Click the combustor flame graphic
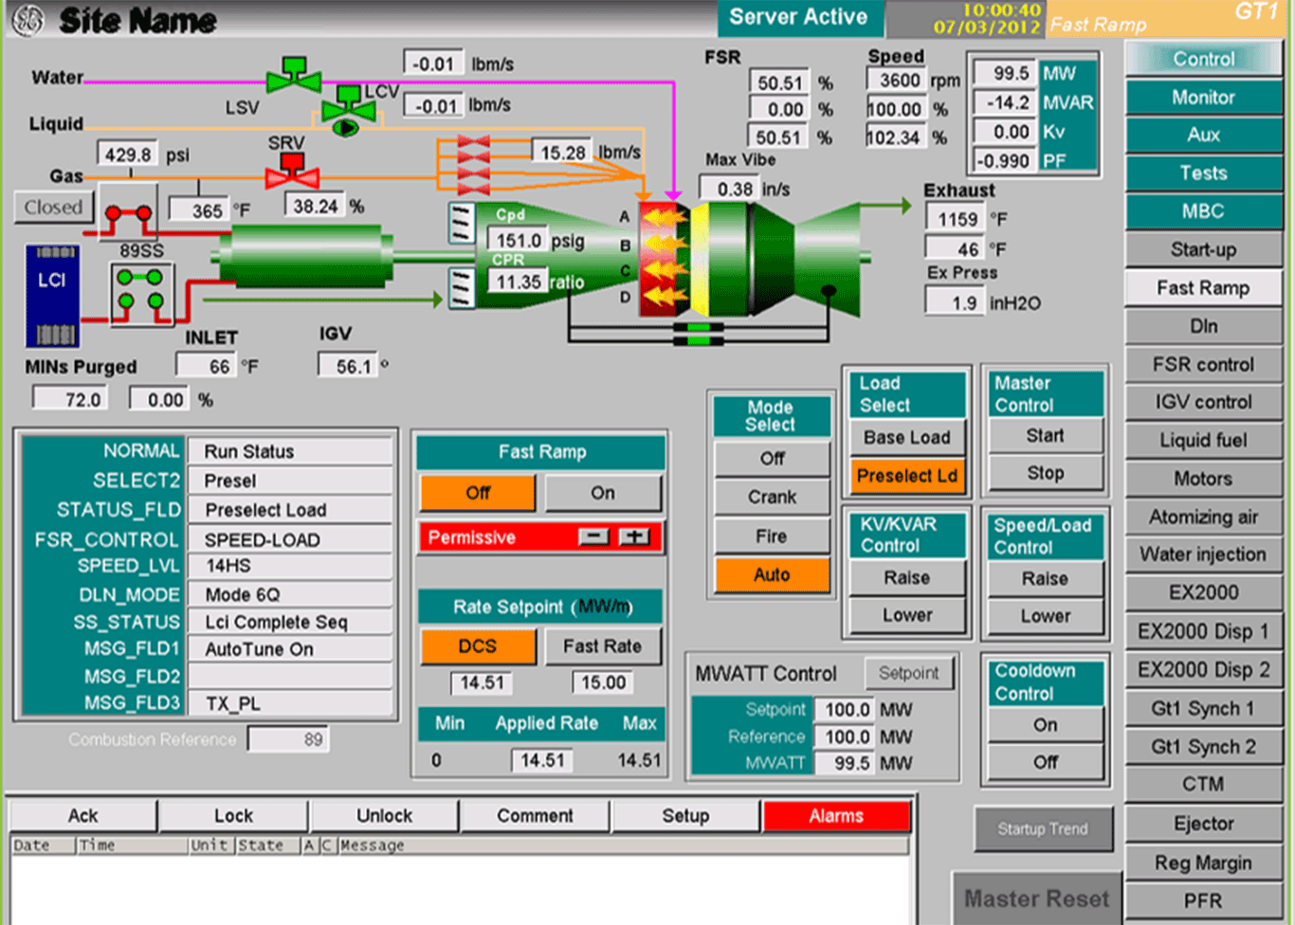Image resolution: width=1295 pixels, height=925 pixels. (663, 257)
